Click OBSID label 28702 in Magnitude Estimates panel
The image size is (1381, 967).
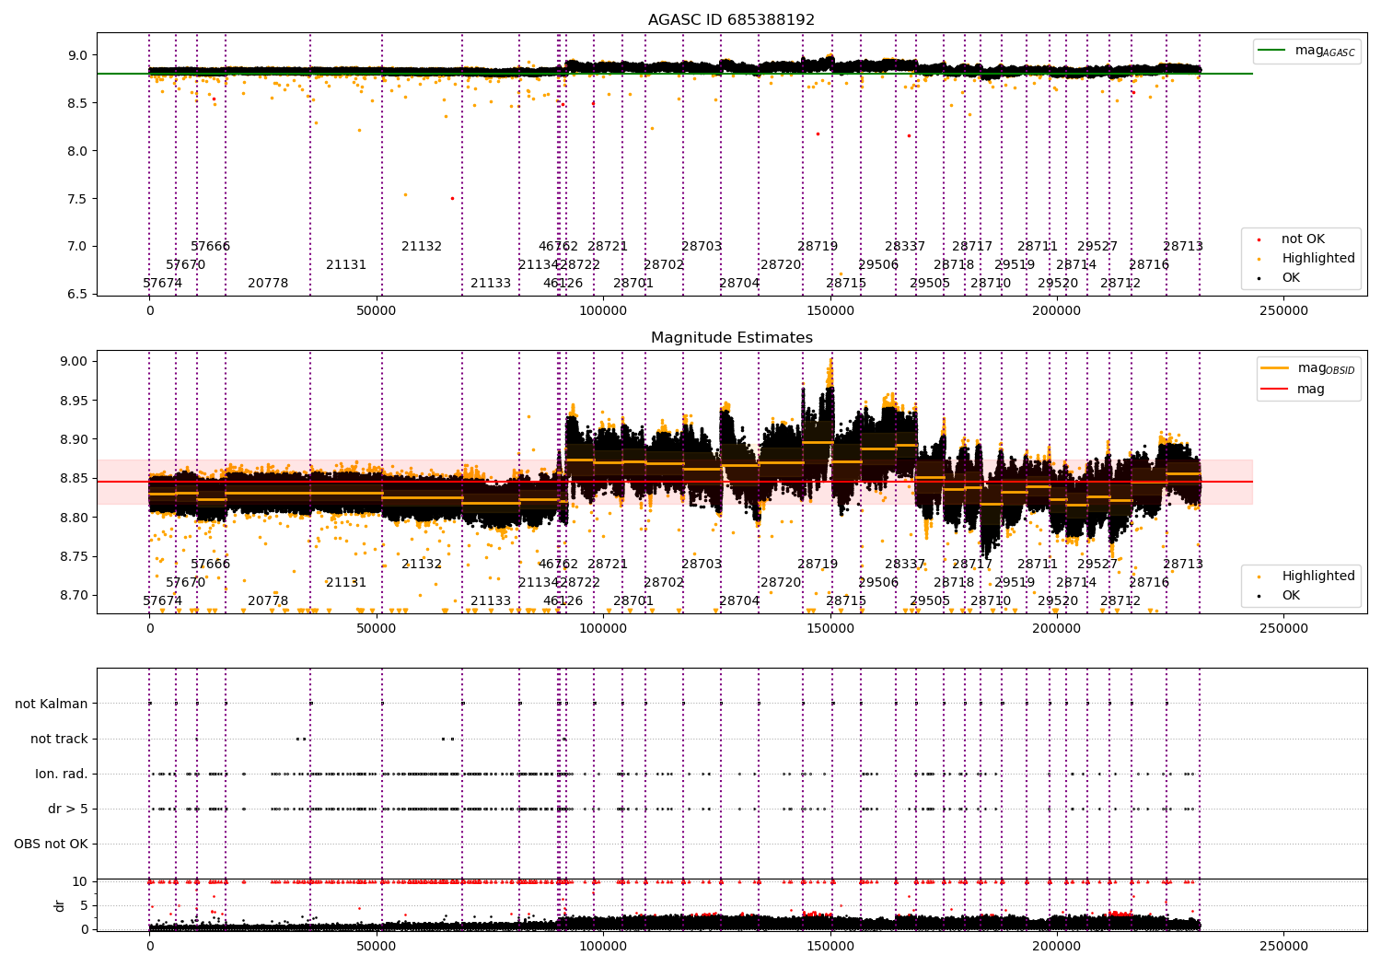664,582
